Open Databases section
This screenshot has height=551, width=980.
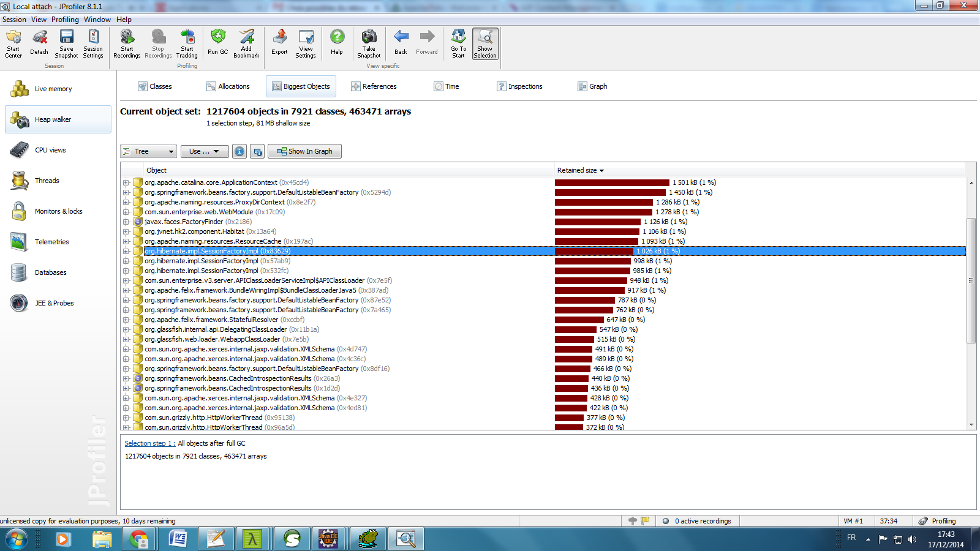coord(58,272)
